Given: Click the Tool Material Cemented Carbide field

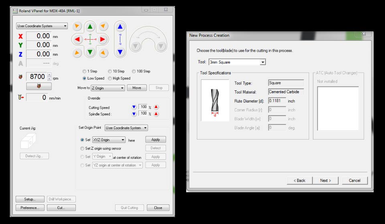Looking at the screenshot, I should 286,92.
